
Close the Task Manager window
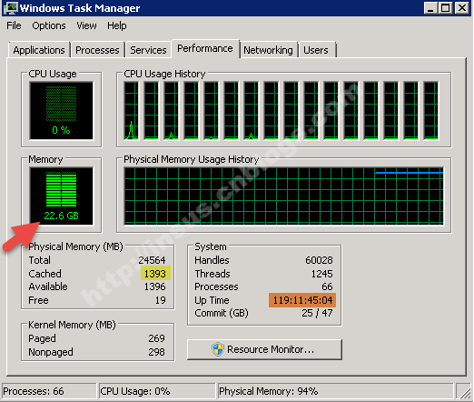[x=462, y=8]
